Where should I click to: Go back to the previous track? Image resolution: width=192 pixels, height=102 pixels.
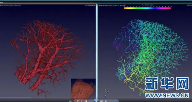click(91, 101)
